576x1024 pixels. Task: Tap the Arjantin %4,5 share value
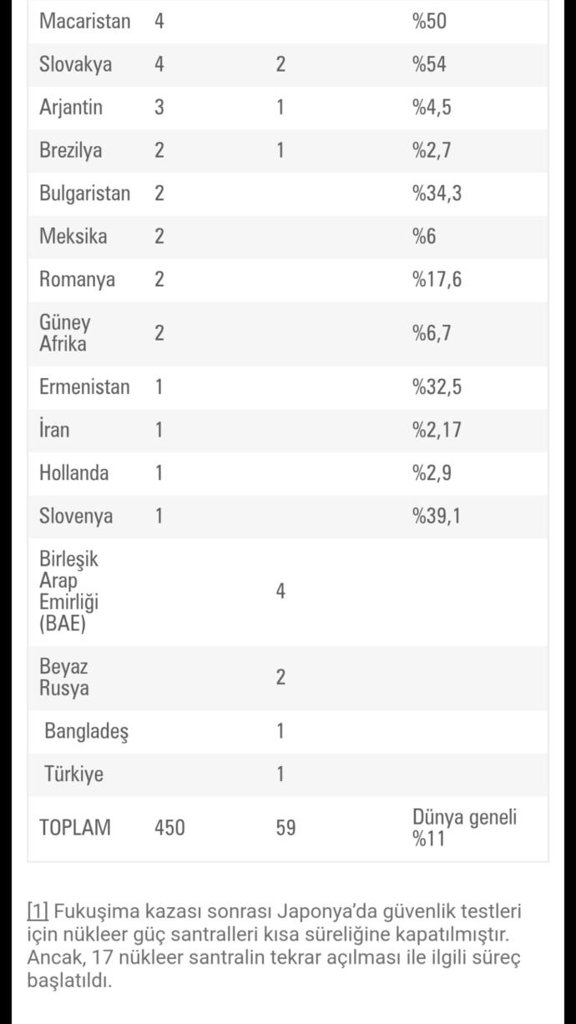point(432,108)
